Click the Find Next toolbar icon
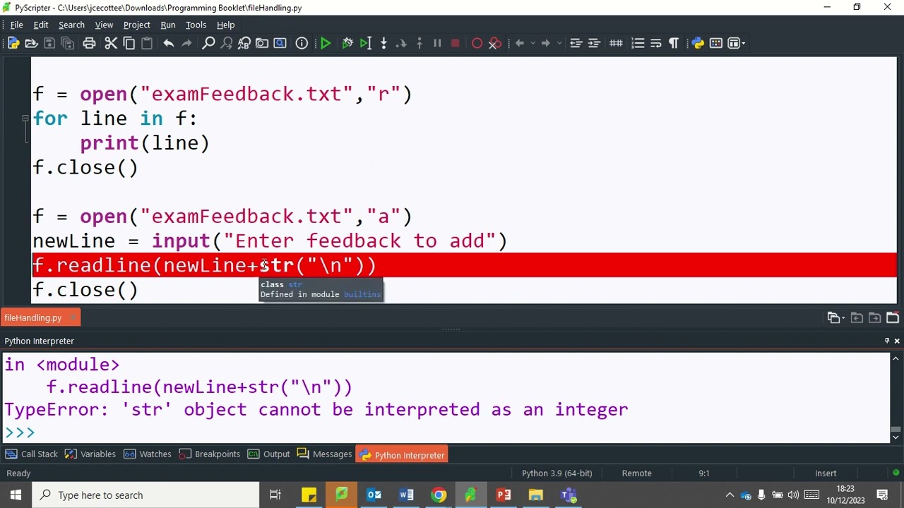This screenshot has height=508, width=904. click(x=227, y=43)
